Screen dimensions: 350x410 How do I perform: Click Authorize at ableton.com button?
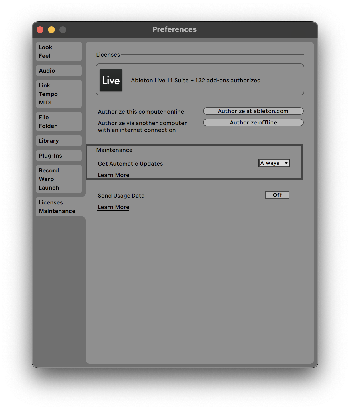[253, 111]
